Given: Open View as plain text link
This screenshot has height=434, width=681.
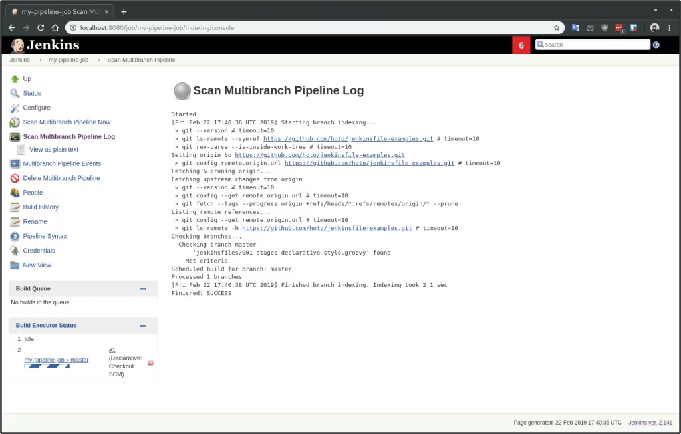Looking at the screenshot, I should tap(54, 150).
